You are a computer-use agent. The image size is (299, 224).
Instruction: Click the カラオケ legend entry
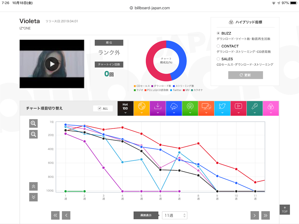(197, 90)
